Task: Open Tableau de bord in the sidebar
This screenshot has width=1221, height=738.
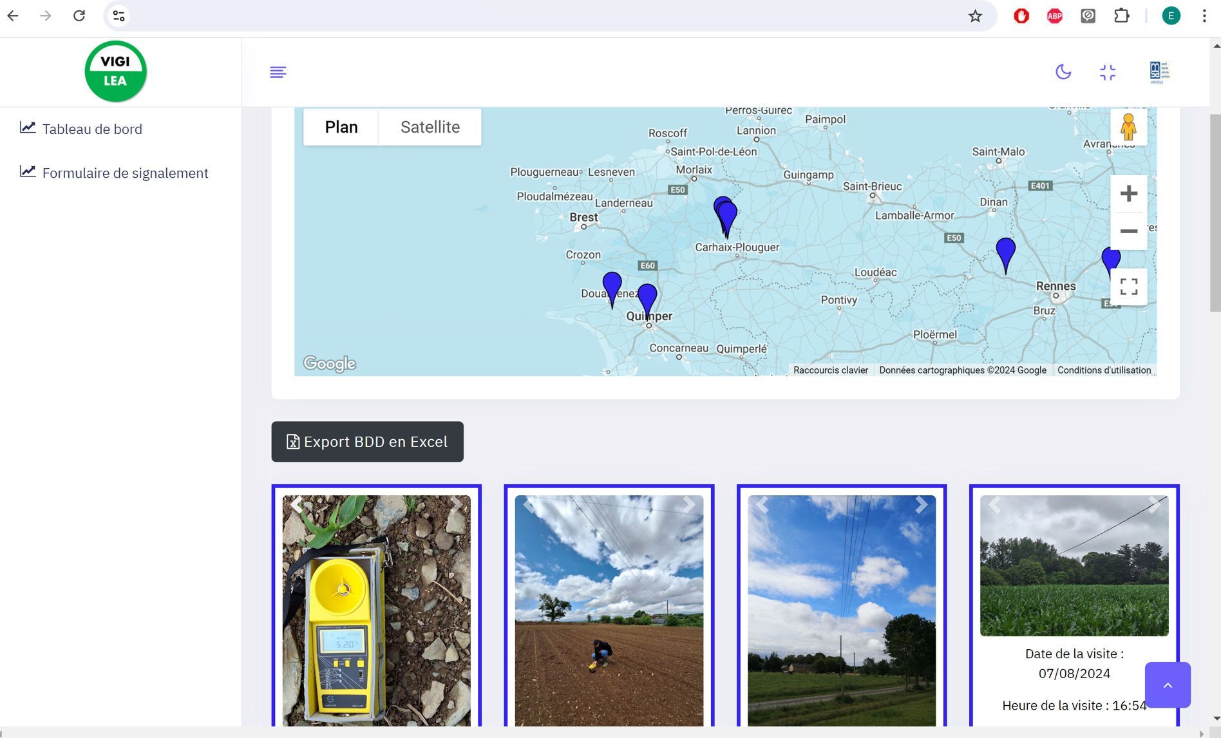Action: [91, 129]
